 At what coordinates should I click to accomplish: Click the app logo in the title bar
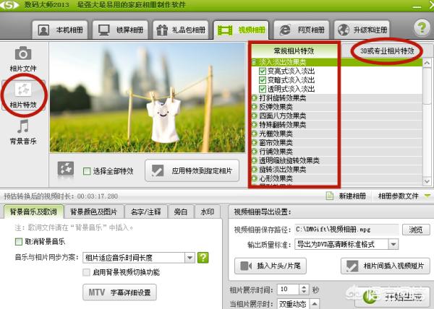(x=11, y=6)
